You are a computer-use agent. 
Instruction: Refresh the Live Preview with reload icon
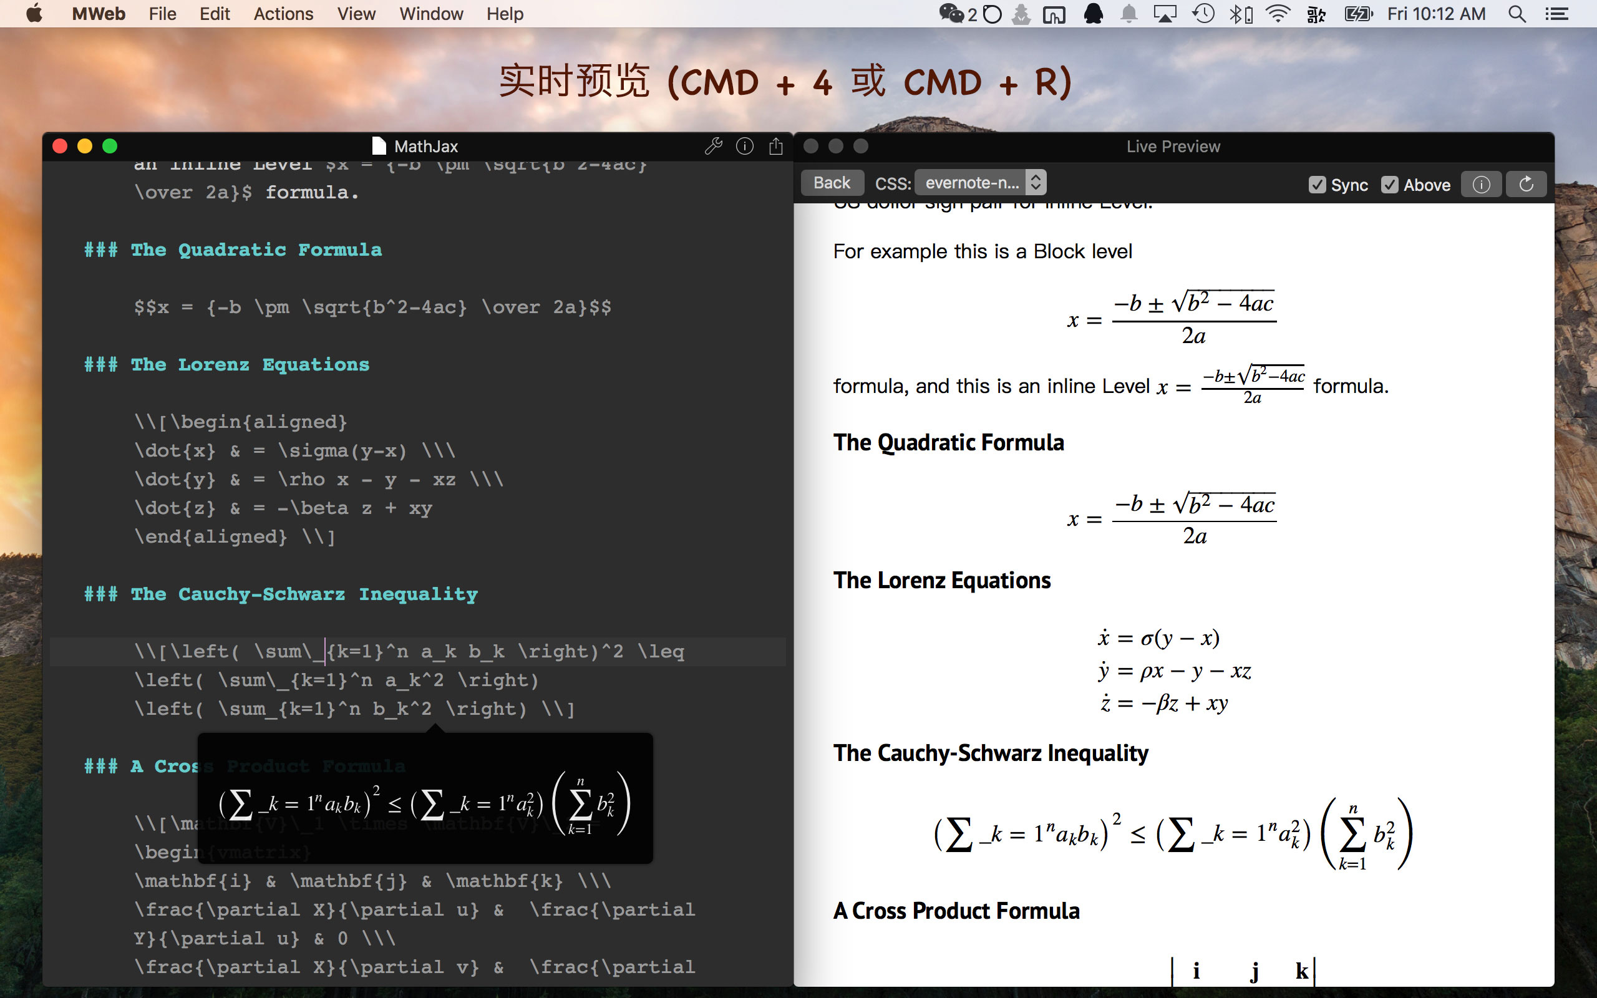(1526, 184)
